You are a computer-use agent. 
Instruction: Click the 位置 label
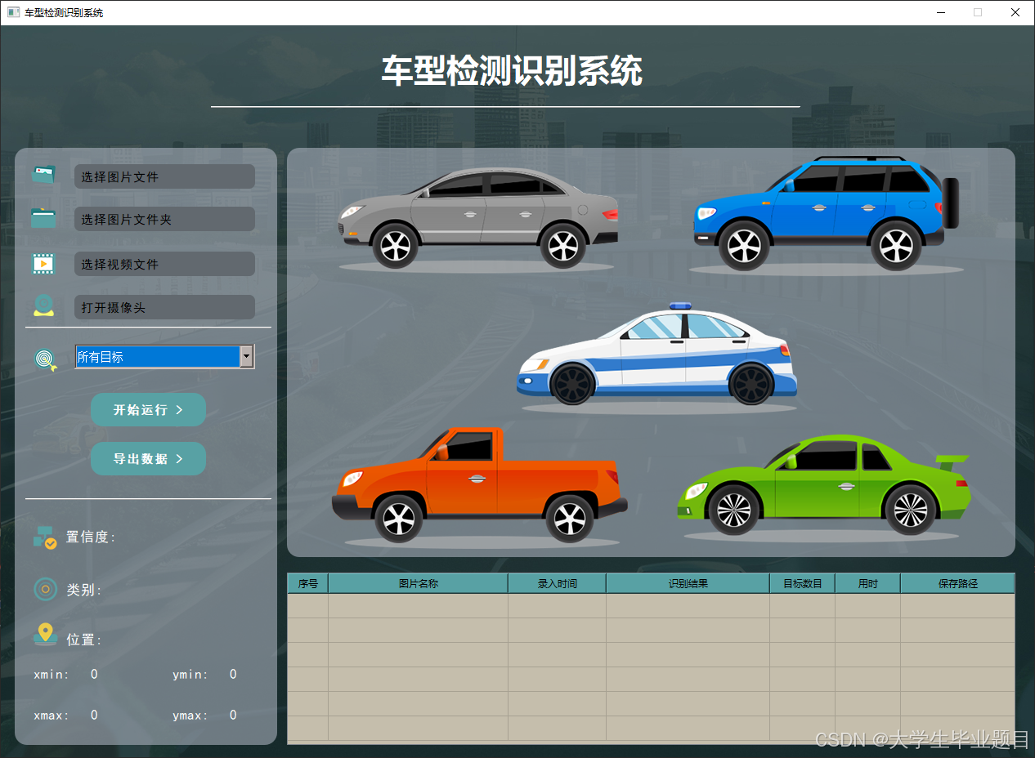(84, 640)
